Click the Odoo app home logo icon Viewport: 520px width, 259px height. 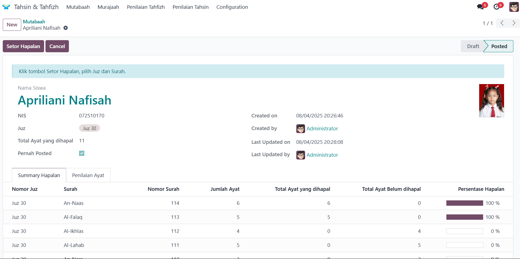[6, 7]
